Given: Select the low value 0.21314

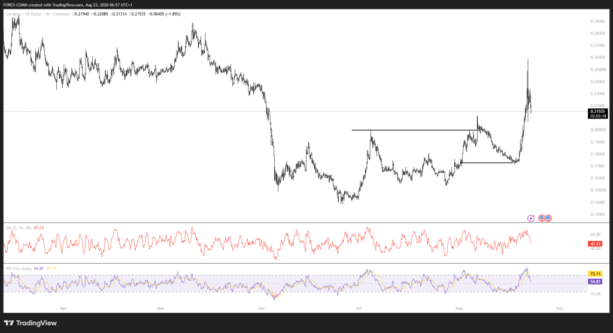Looking at the screenshot, I should (x=119, y=14).
